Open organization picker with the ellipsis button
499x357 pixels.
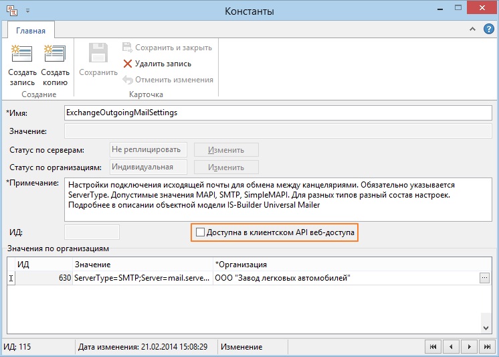[484, 278]
